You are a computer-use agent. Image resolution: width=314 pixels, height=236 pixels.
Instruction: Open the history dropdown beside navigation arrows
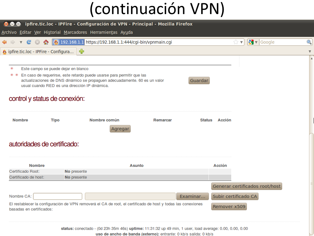pos(21,42)
